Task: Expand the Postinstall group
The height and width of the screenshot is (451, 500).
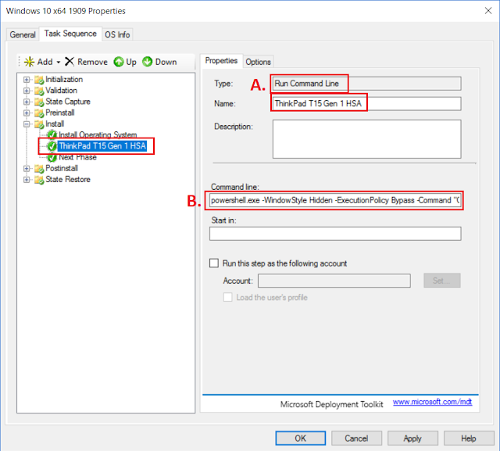Action: pos(27,168)
